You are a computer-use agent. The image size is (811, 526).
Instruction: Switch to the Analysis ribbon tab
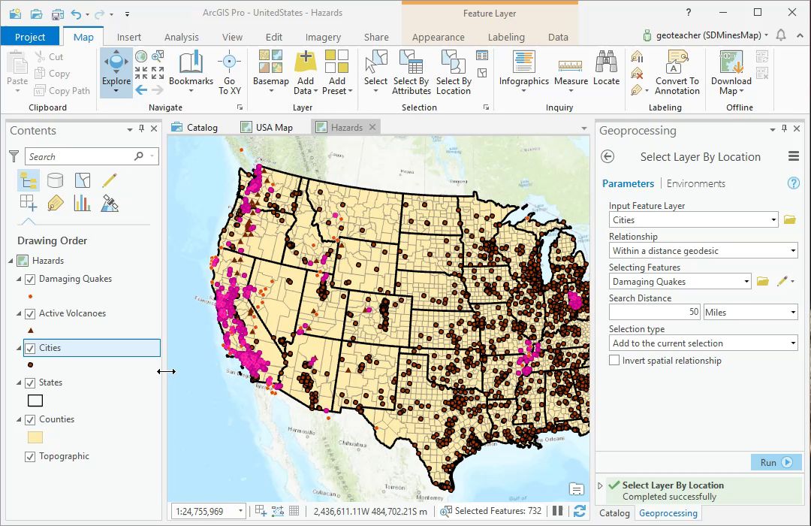click(x=181, y=37)
